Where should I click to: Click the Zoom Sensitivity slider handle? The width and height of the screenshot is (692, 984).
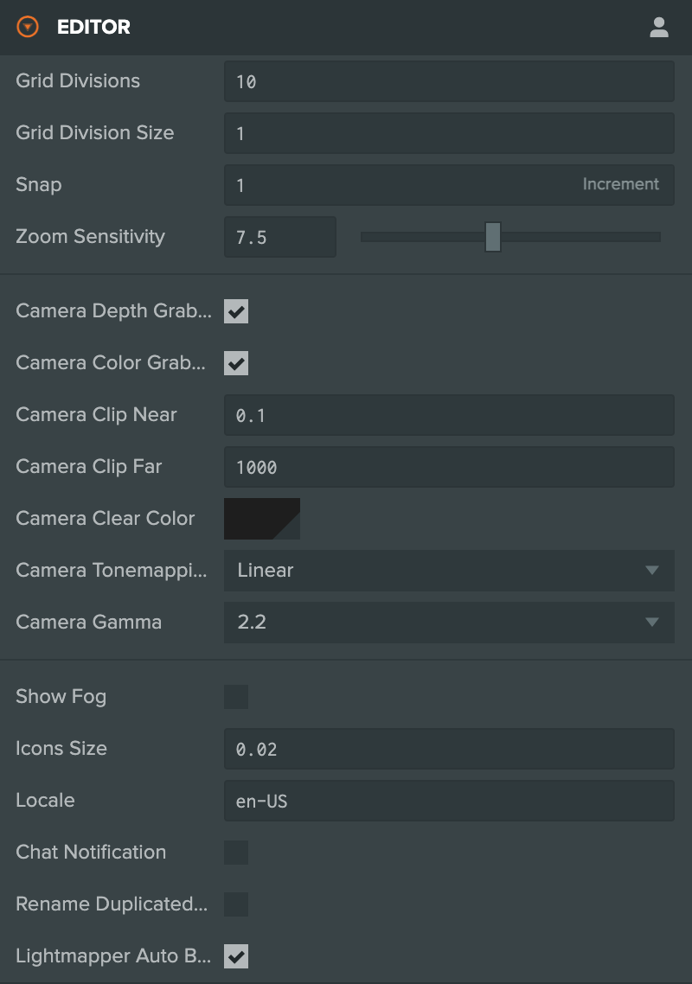493,237
